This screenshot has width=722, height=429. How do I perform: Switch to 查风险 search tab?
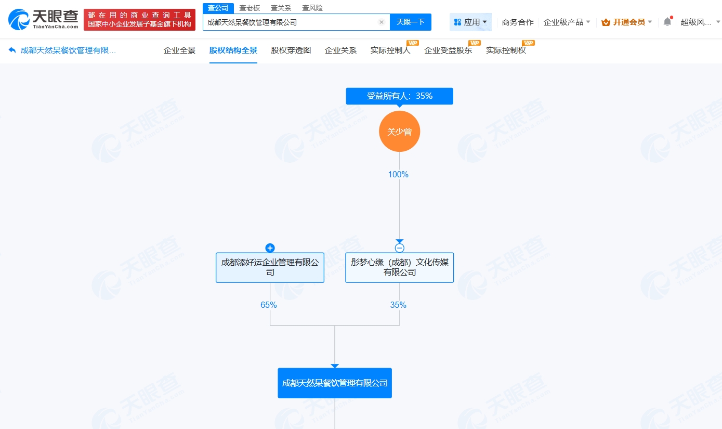tap(312, 8)
